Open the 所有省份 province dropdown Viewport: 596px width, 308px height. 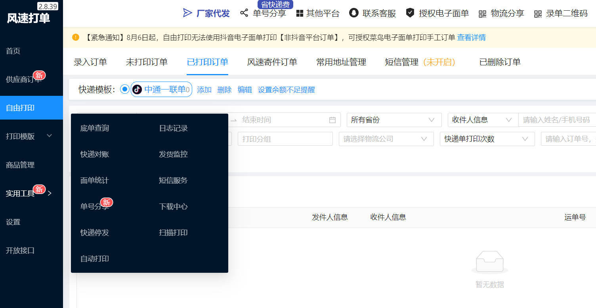pos(394,120)
